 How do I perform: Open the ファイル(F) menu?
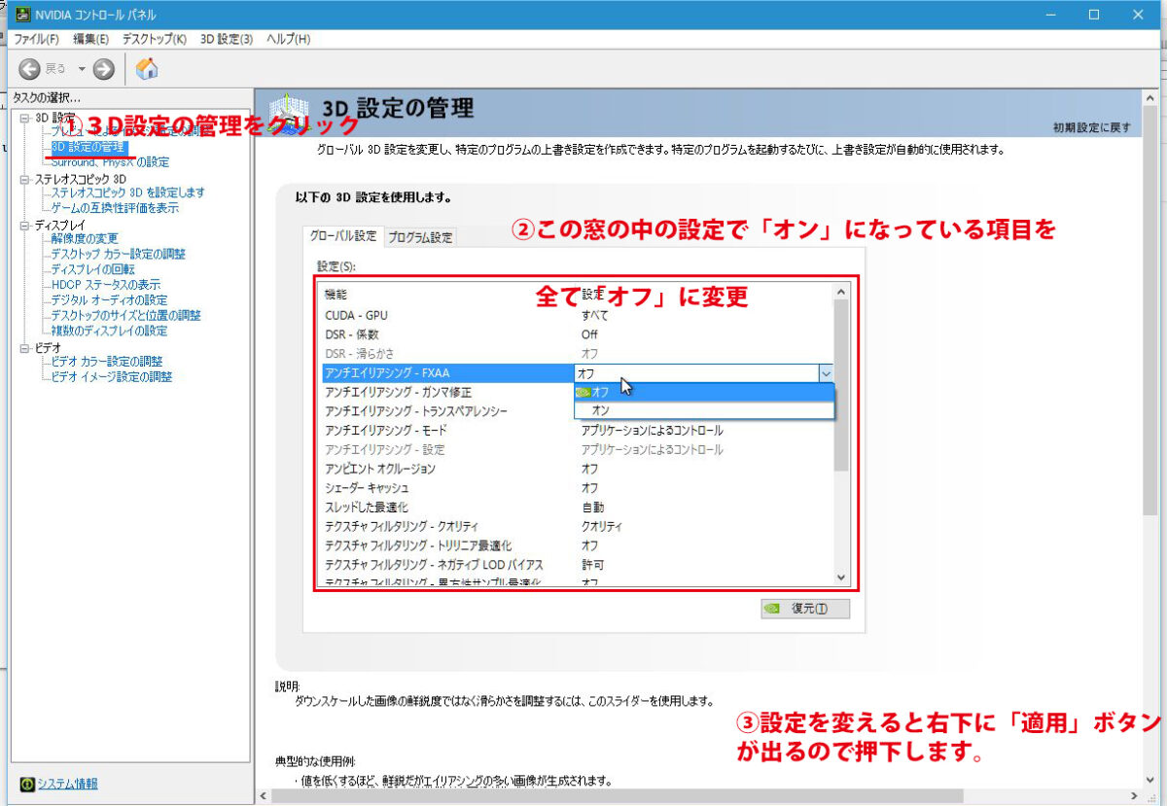pos(36,39)
